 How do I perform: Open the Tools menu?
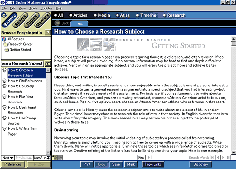33,8
